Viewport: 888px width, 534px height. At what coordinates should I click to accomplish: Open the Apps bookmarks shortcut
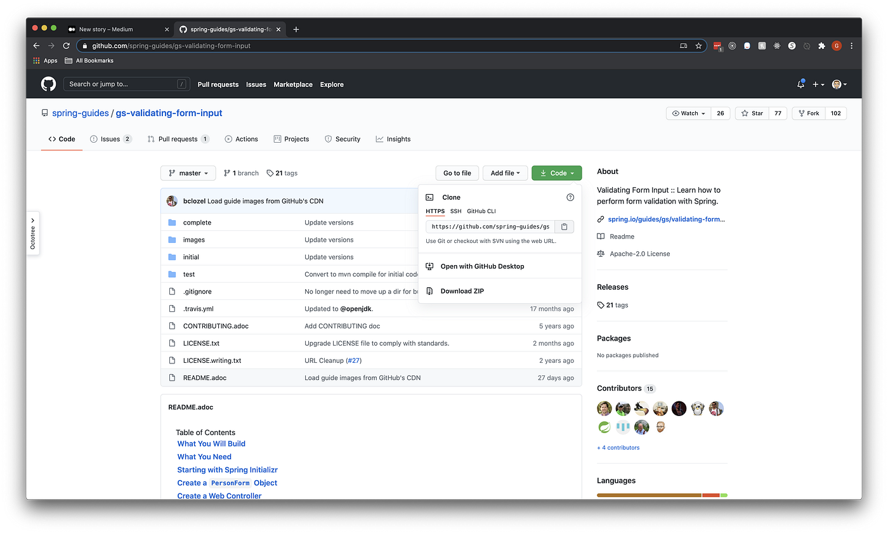click(x=45, y=60)
